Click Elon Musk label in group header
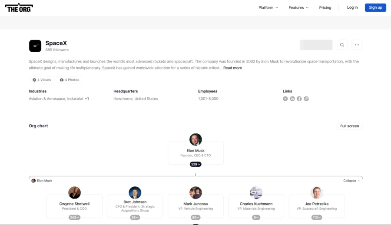The image size is (391, 225). (x=45, y=181)
